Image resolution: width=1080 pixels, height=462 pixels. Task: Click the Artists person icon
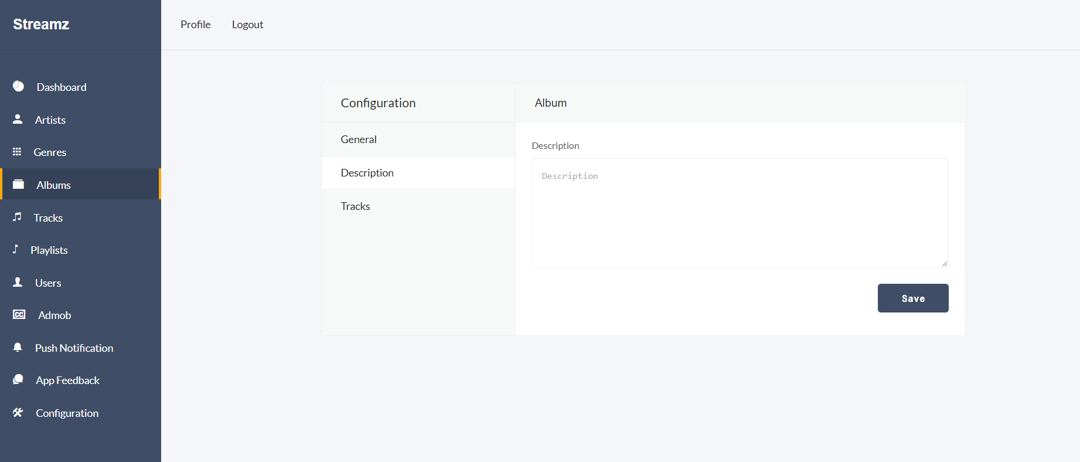(x=18, y=119)
